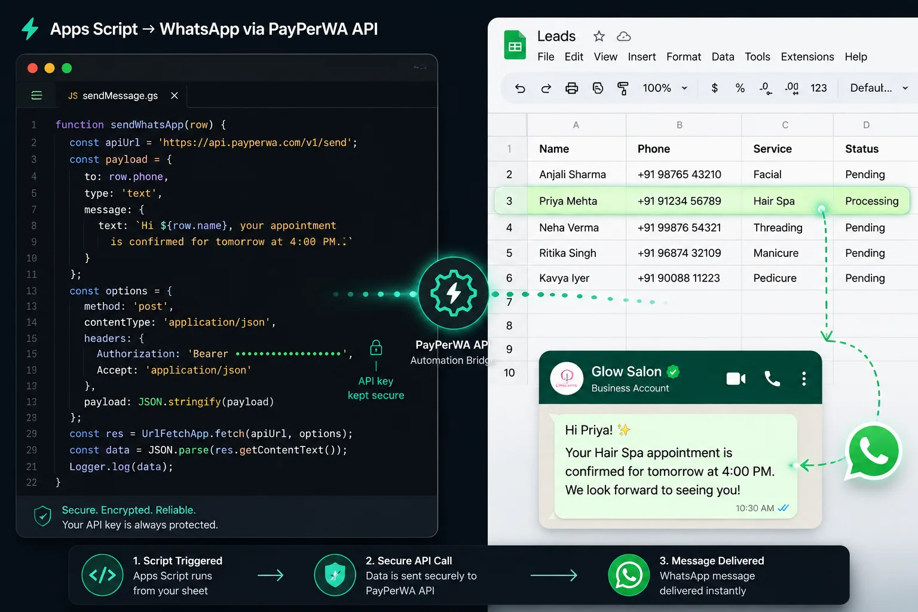
Task: Click the cloud save status icon
Action: click(624, 36)
